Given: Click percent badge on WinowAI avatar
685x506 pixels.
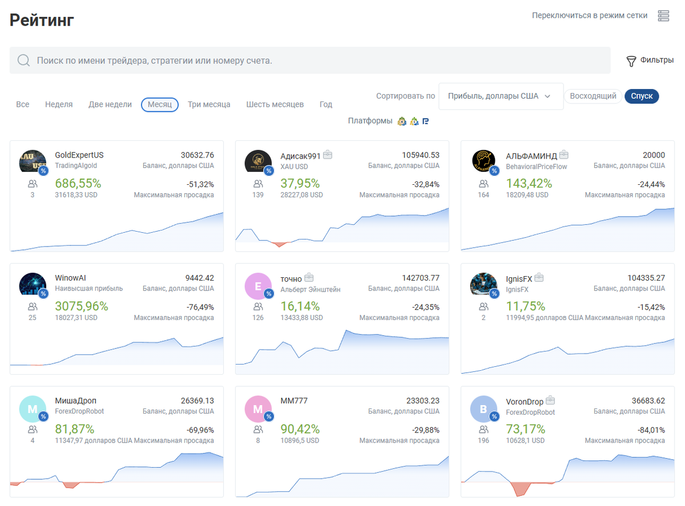Looking at the screenshot, I should (43, 293).
